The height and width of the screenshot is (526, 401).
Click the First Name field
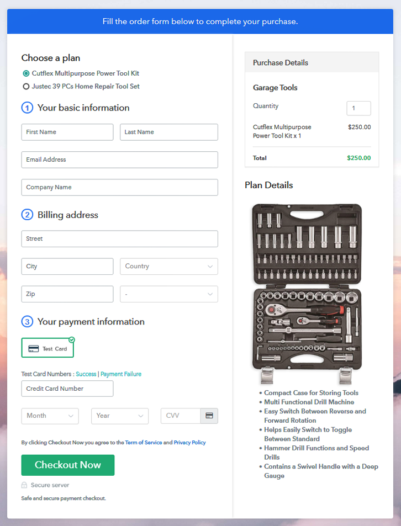coord(67,132)
